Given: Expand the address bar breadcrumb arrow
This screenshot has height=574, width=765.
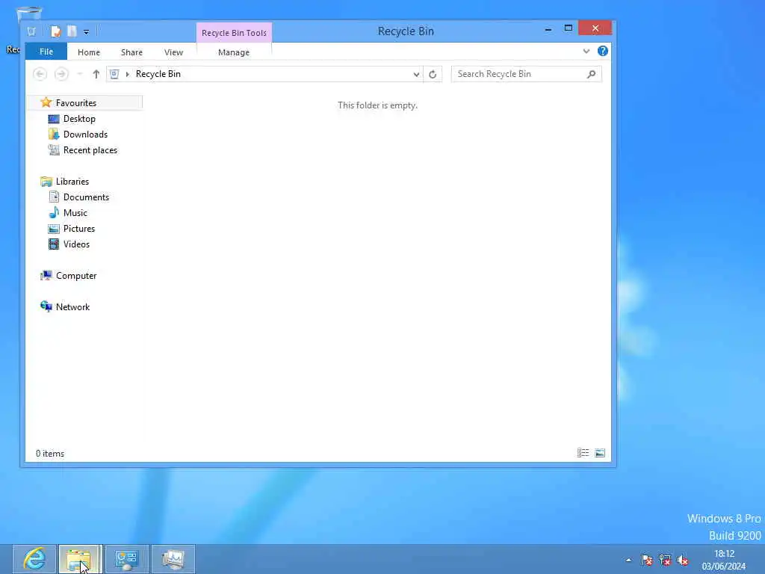Looking at the screenshot, I should click(x=128, y=74).
